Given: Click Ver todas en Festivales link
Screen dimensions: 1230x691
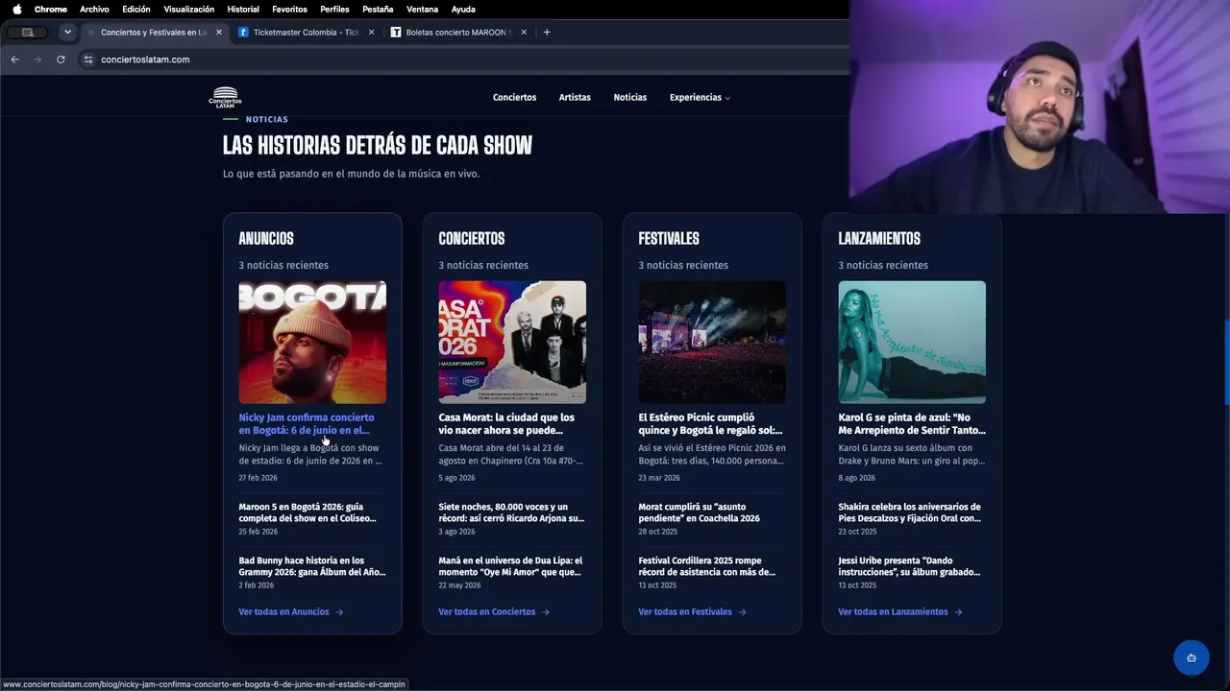Looking at the screenshot, I should pos(693,612).
